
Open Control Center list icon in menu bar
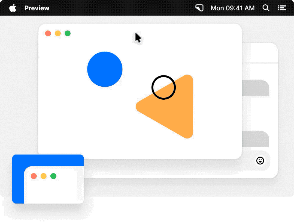coord(282,8)
